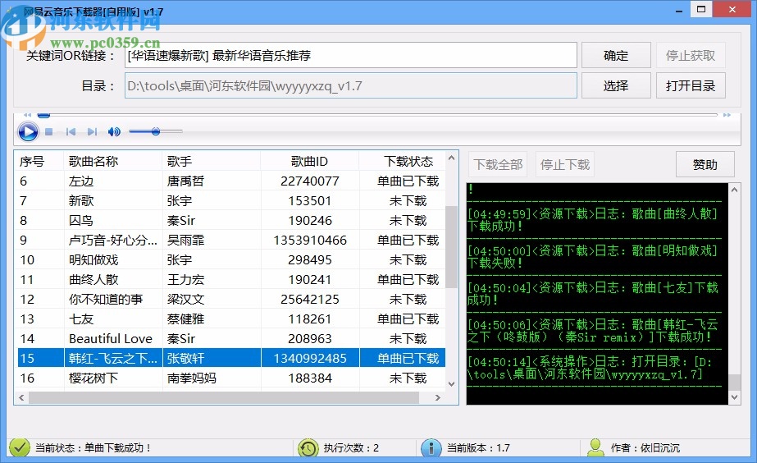The image size is (757, 463).
Task: Click the clock icon beside 执行次数
Action: click(x=308, y=448)
